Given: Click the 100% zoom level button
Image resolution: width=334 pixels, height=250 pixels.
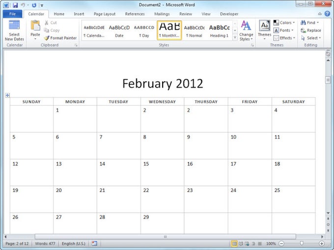Looking at the screenshot, I should click(x=271, y=244).
